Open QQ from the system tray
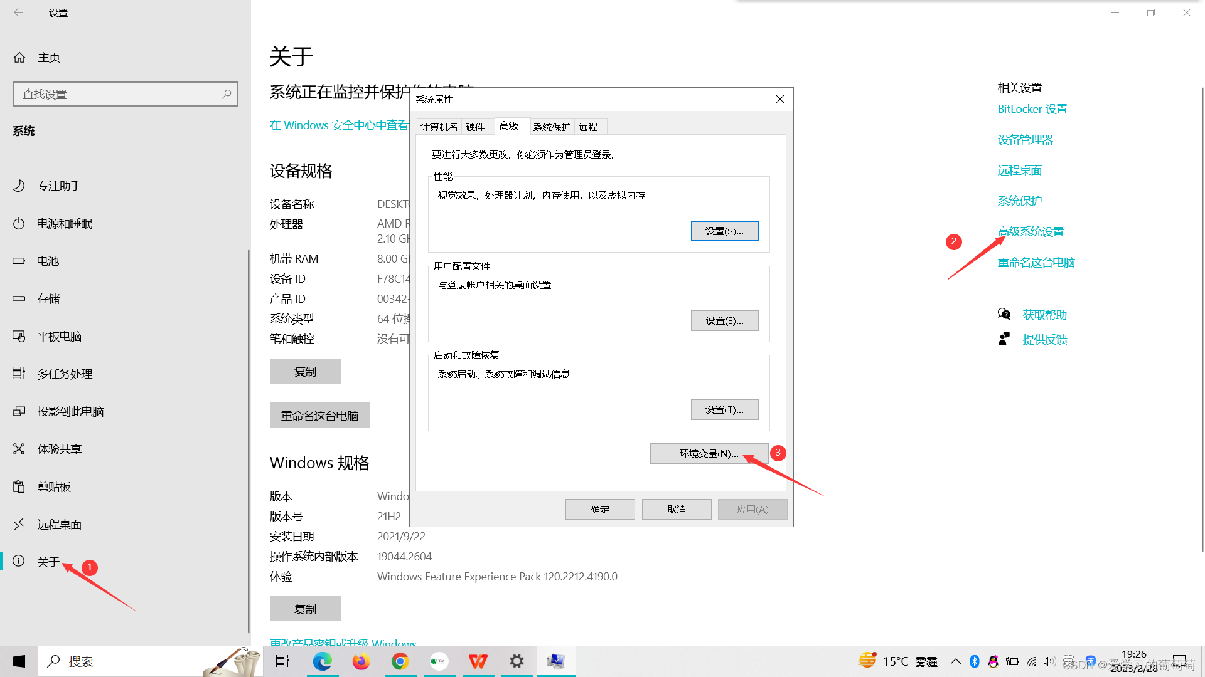 [993, 661]
